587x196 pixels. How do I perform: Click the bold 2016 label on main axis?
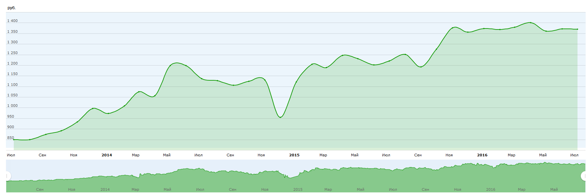click(x=482, y=155)
